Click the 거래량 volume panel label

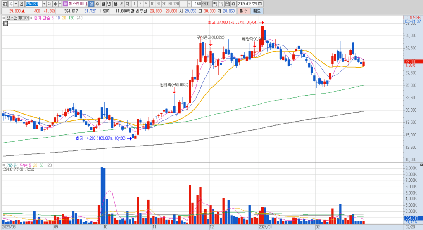pos(12,165)
